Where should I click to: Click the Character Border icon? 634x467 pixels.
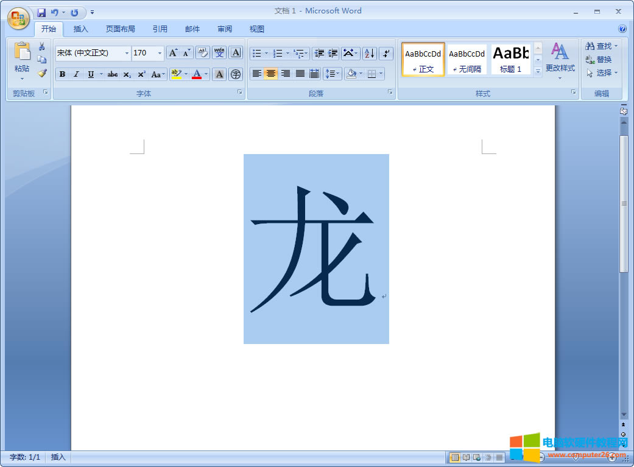(x=236, y=53)
